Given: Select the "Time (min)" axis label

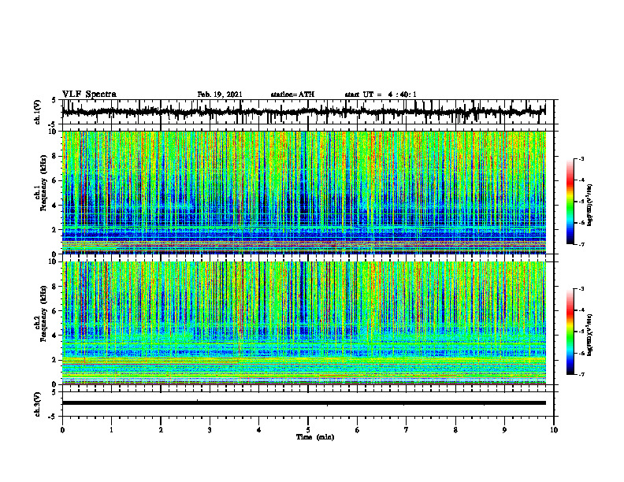Looking at the screenshot, I should 315,437.
